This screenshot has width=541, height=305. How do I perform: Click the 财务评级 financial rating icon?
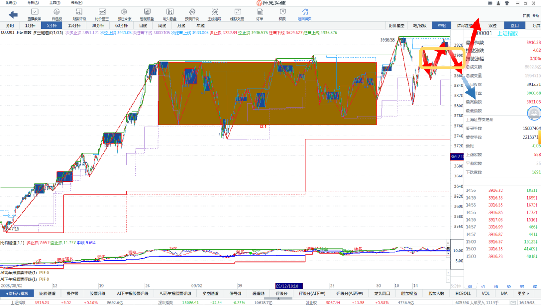pyautogui.click(x=79, y=14)
